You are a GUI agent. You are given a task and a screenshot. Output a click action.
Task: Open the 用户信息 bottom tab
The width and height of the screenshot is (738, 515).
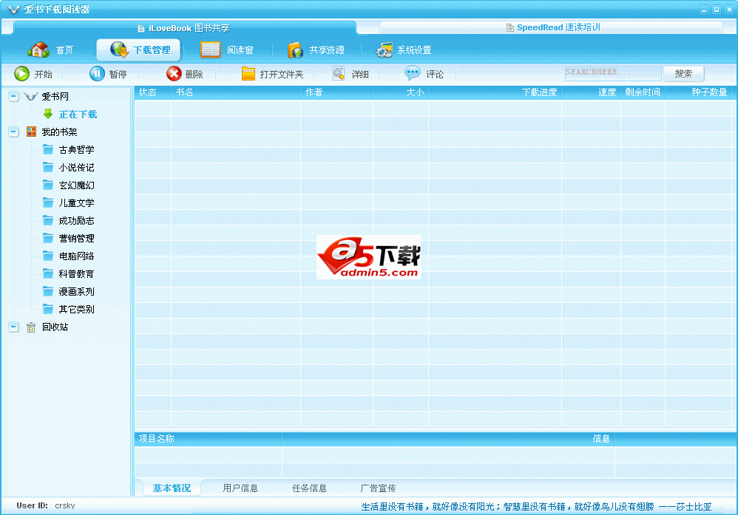click(240, 488)
